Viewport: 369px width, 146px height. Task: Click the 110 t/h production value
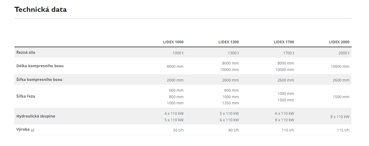[288, 130]
